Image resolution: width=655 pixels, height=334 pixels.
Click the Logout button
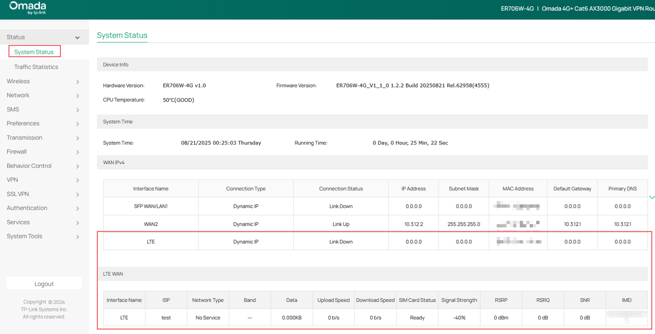click(x=44, y=284)
